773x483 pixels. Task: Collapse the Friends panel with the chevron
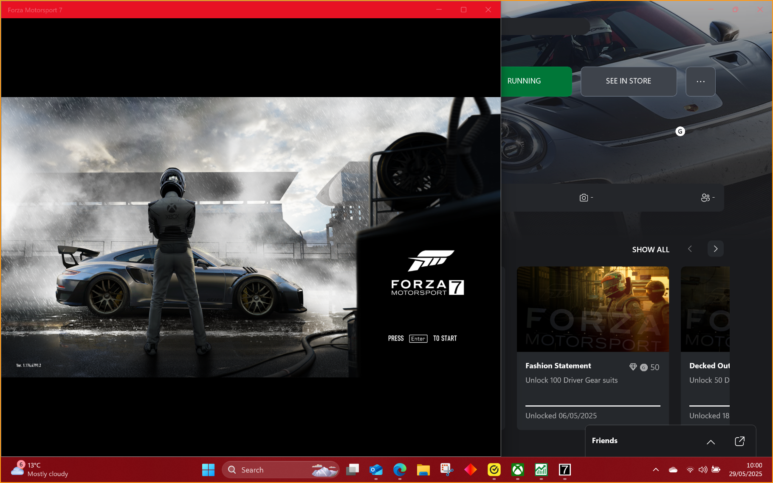click(x=711, y=442)
